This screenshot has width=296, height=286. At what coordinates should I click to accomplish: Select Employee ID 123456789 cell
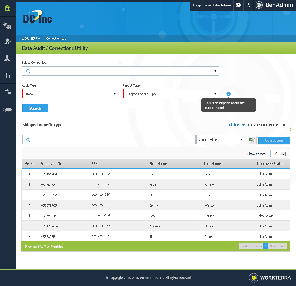[62, 174]
